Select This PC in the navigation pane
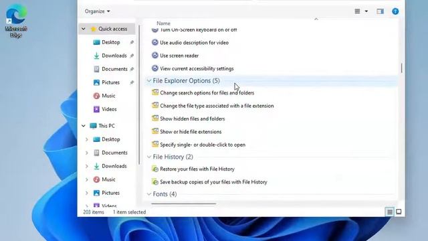Image resolution: width=428 pixels, height=241 pixels. click(x=106, y=126)
